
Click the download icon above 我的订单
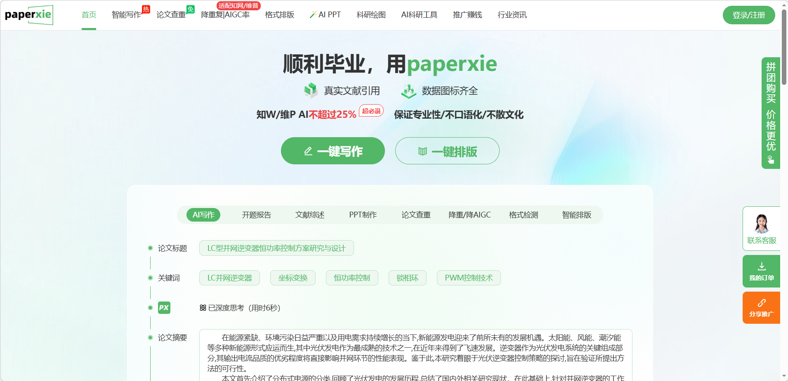tap(762, 266)
